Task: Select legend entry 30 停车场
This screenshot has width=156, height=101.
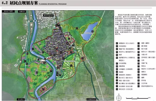Action: 142,80
